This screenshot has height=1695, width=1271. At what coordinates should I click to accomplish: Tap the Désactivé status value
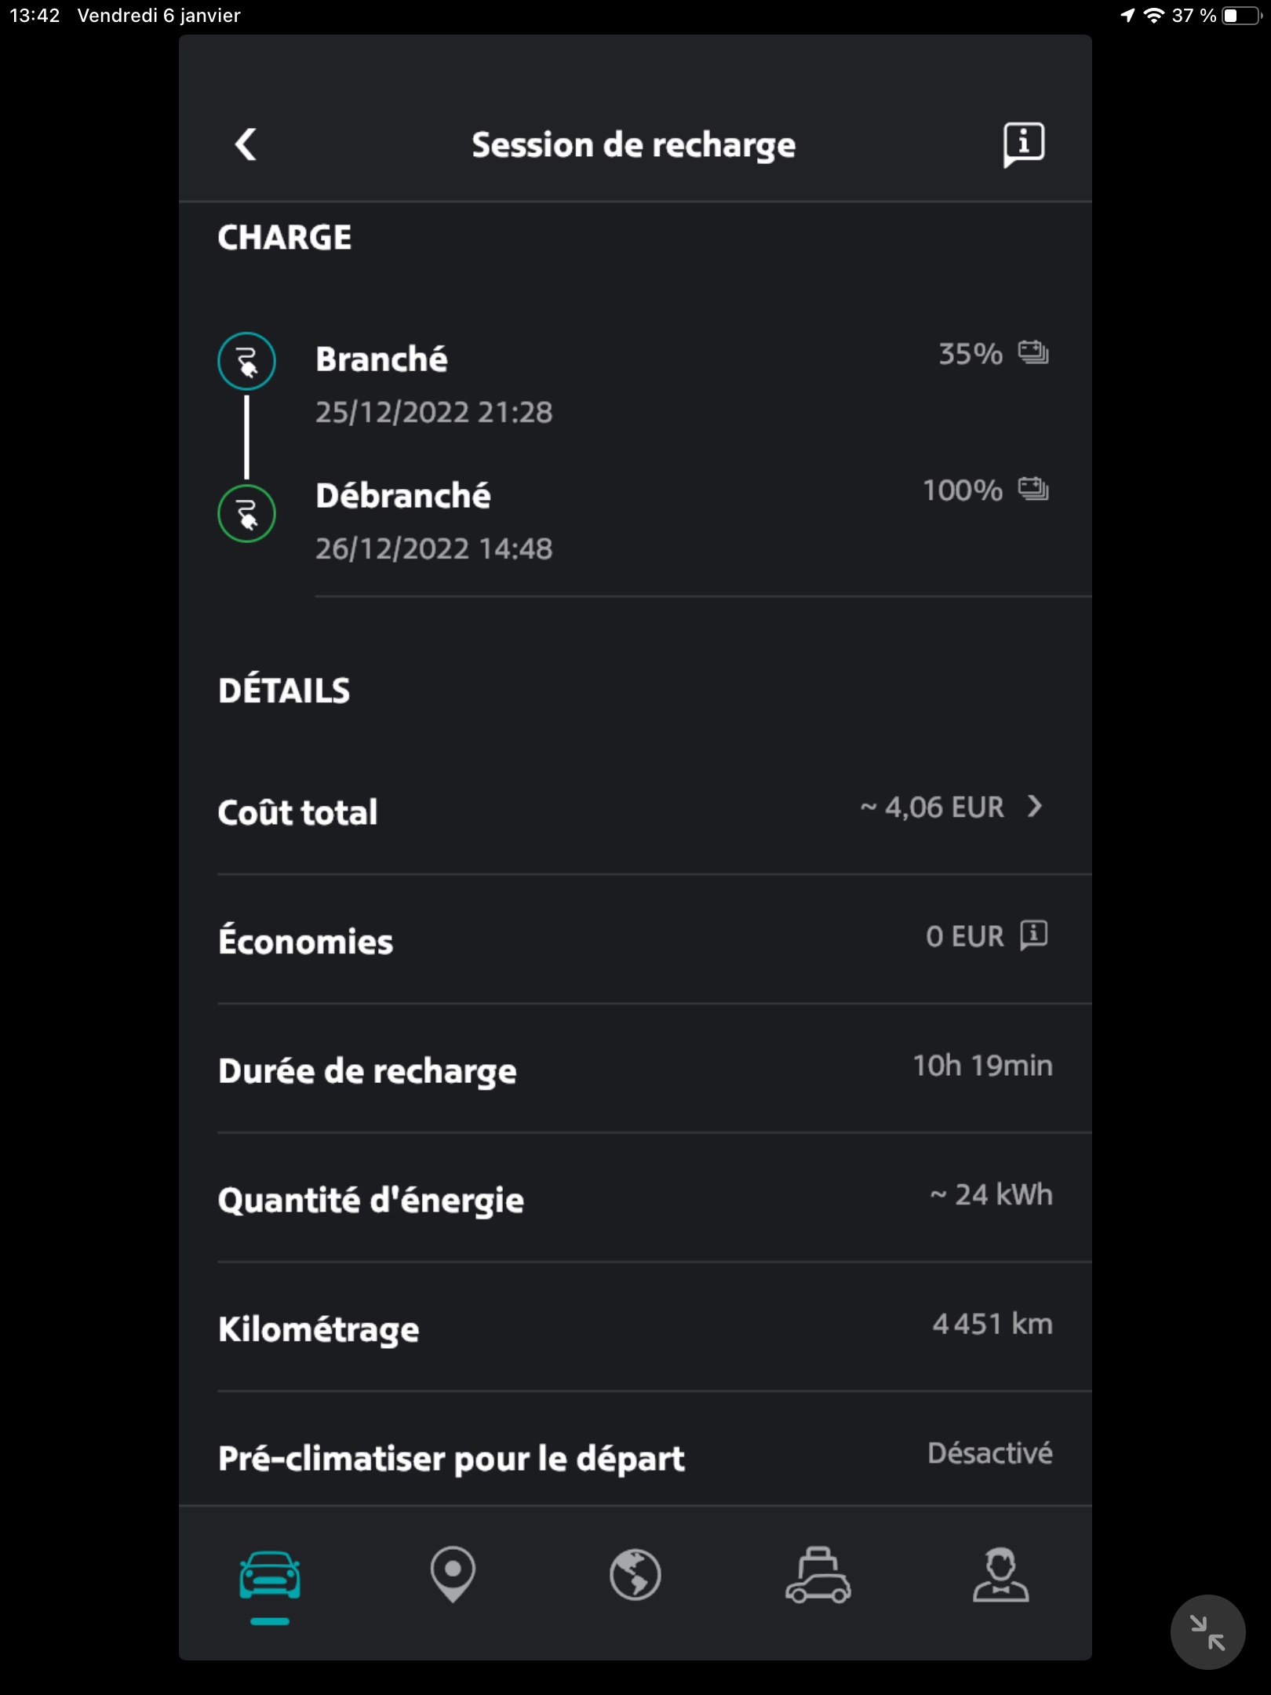coord(990,1453)
